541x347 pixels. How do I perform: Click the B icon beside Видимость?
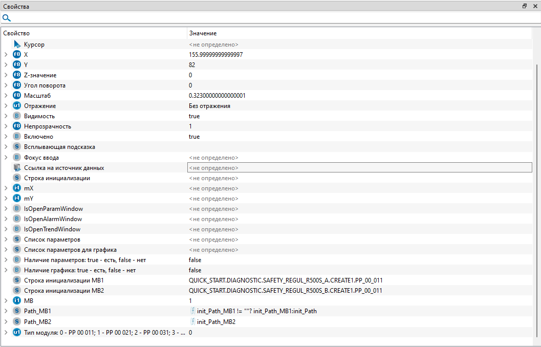click(17, 116)
